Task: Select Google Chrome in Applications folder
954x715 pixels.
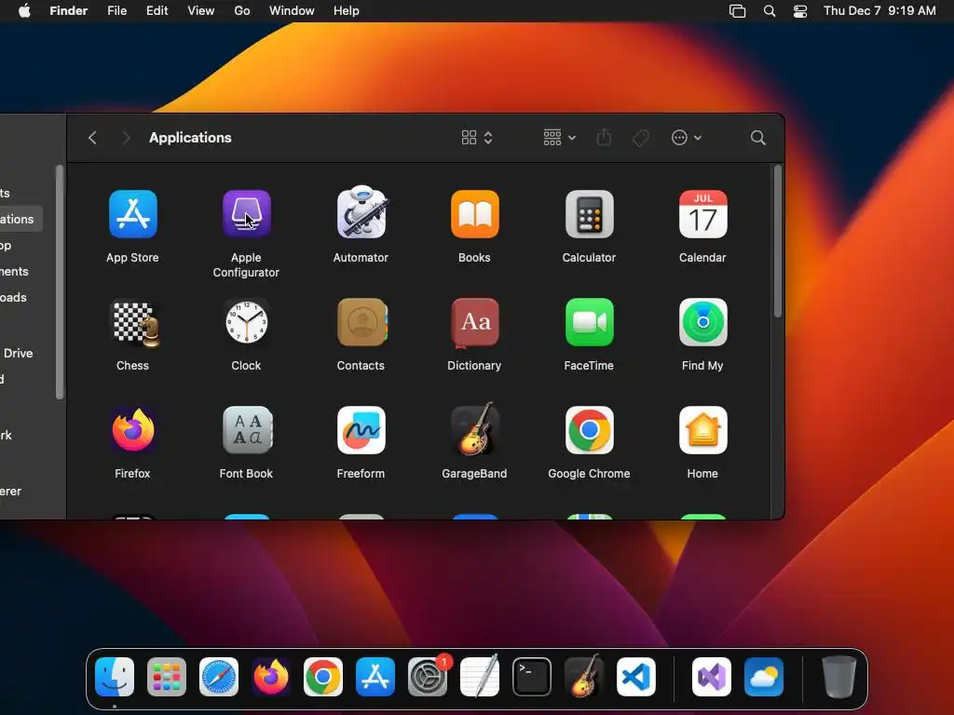Action: [589, 430]
